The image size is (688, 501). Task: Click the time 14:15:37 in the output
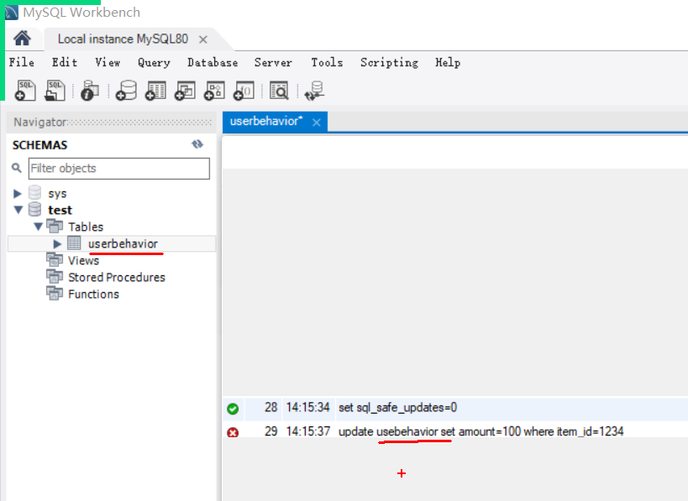pos(307,431)
